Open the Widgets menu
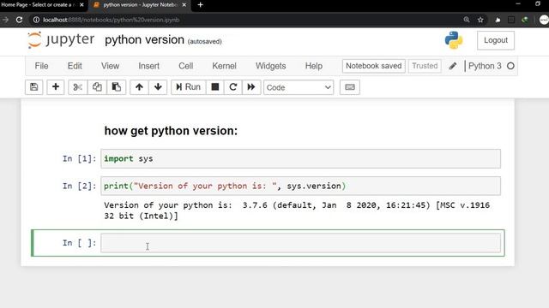This screenshot has height=308, width=549. [271, 66]
